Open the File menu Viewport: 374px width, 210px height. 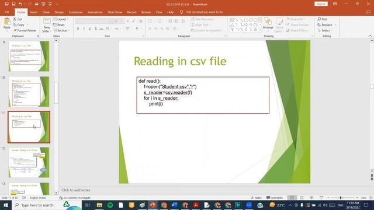click(7, 12)
